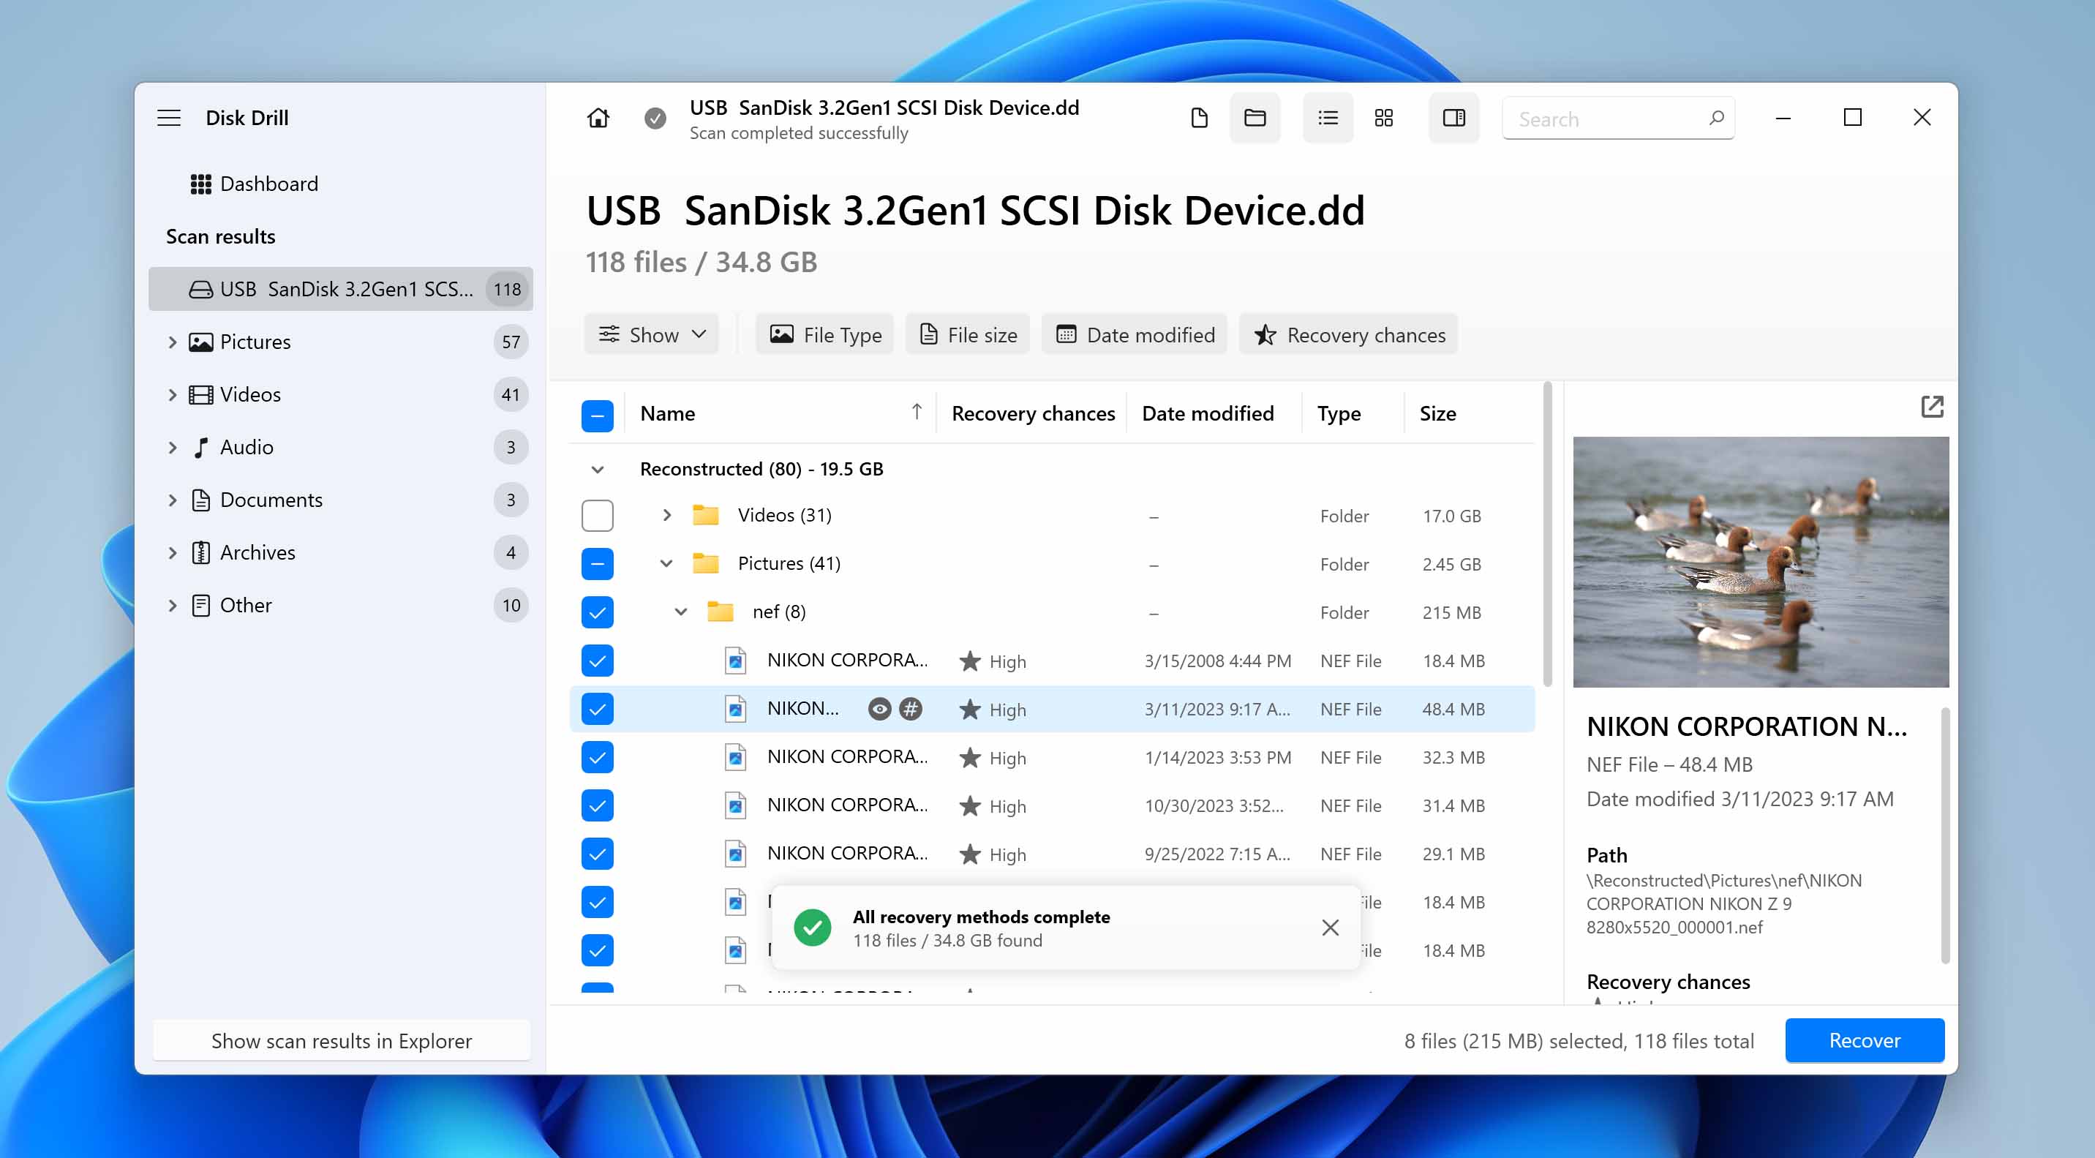The width and height of the screenshot is (2095, 1158).
Task: Collapse the Reconstructed (80) group
Action: (x=598, y=469)
